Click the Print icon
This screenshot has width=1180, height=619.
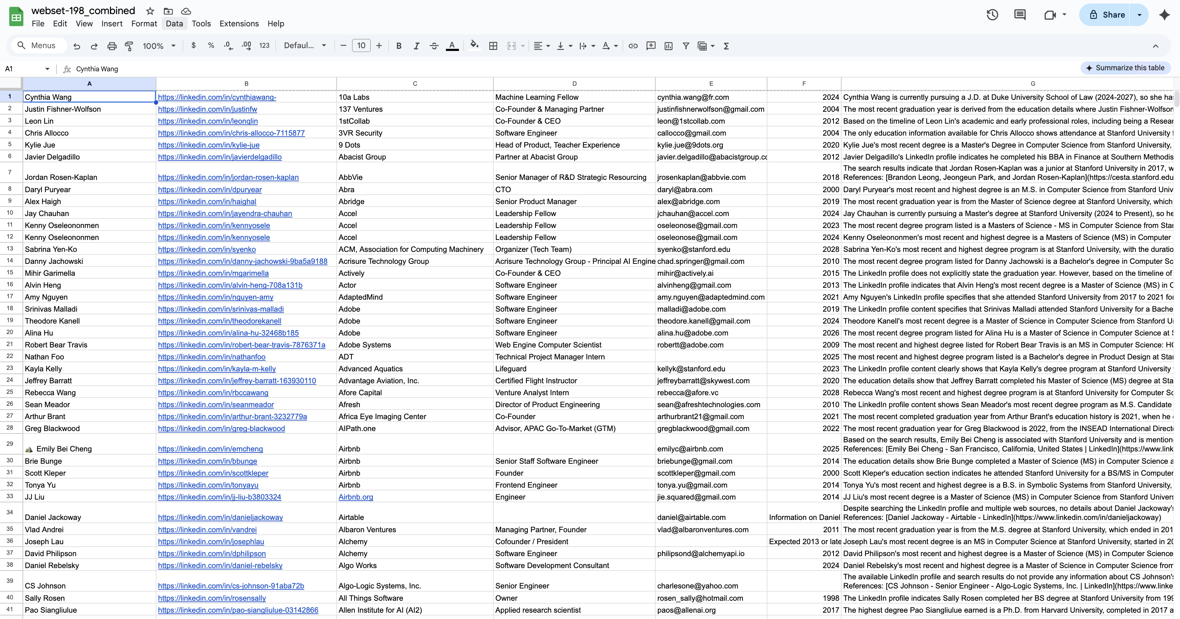(111, 46)
